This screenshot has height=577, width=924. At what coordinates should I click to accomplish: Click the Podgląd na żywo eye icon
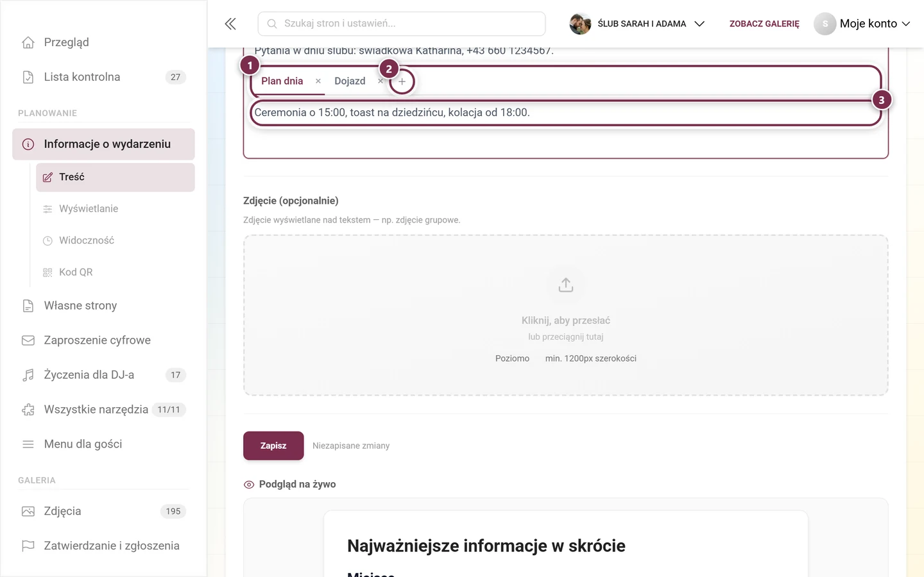point(249,485)
